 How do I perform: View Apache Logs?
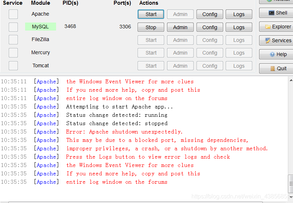click(239, 14)
